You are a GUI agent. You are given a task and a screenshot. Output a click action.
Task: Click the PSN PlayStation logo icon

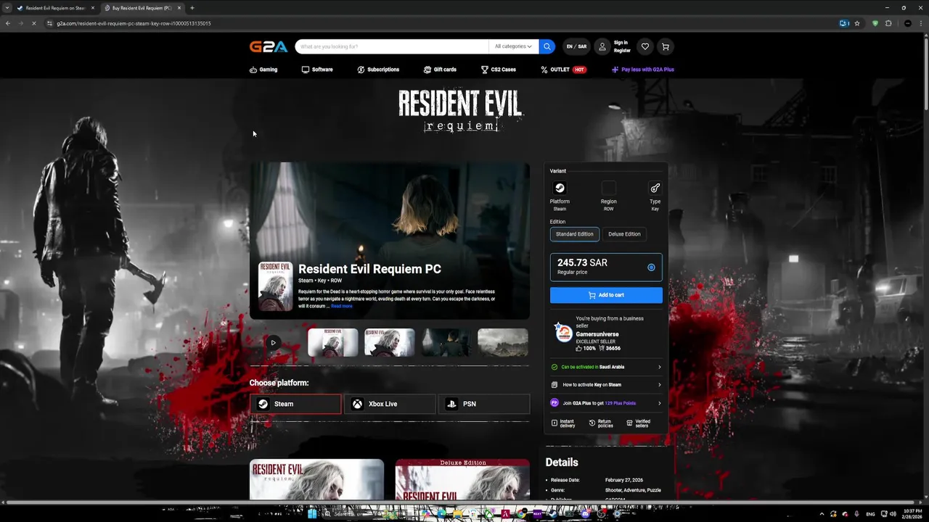451,404
